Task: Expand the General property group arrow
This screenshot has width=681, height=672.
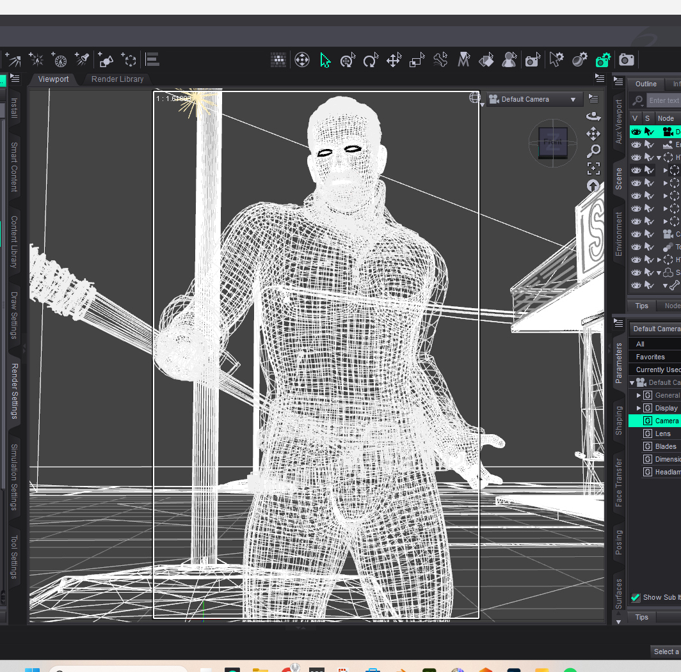Action: (639, 395)
